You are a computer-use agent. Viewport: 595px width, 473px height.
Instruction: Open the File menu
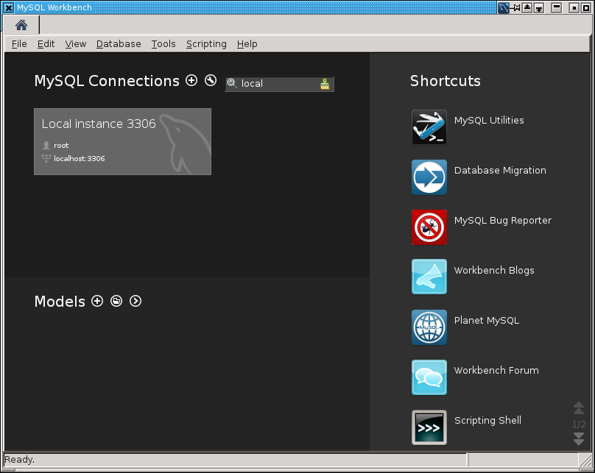(x=19, y=44)
